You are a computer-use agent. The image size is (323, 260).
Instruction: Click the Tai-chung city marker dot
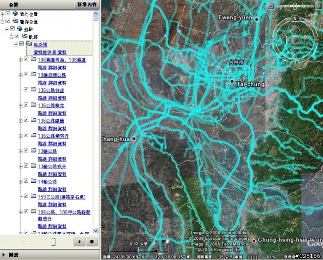232,81
